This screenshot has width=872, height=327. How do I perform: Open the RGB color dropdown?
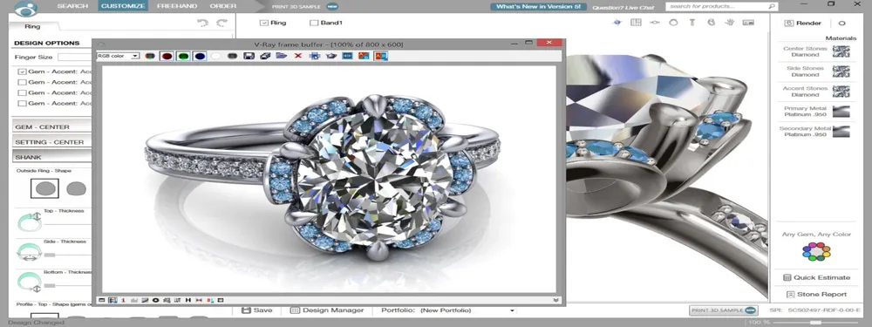pos(119,56)
